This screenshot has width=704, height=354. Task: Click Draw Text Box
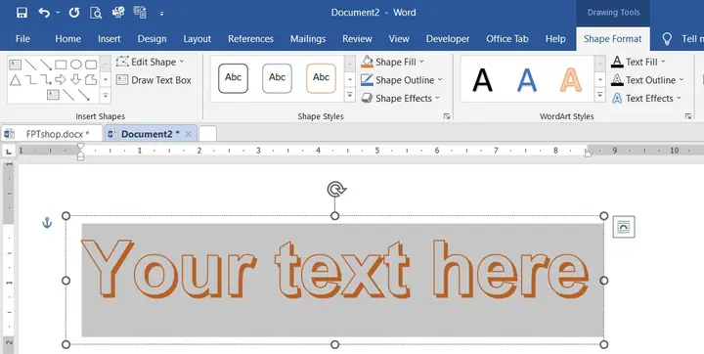point(154,80)
